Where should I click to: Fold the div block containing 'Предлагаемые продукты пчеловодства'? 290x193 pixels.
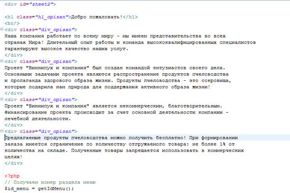(2, 131)
